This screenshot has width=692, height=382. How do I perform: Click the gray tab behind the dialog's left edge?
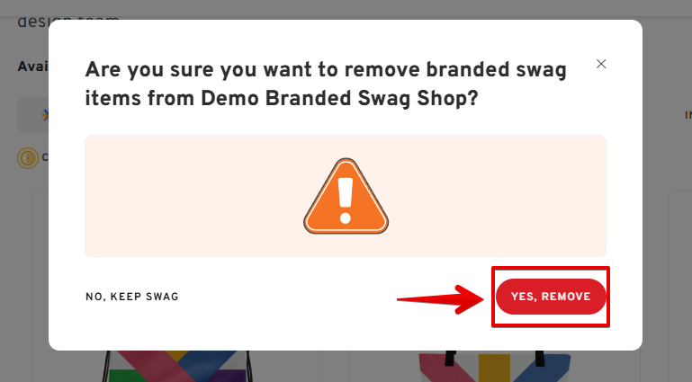point(32,115)
